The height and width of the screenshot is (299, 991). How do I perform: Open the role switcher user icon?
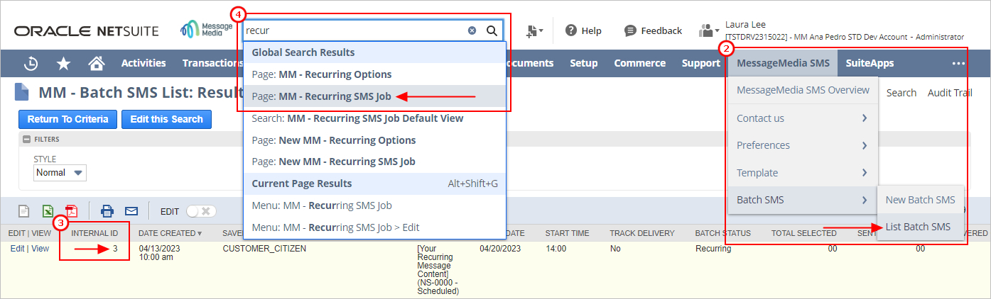[x=710, y=30]
